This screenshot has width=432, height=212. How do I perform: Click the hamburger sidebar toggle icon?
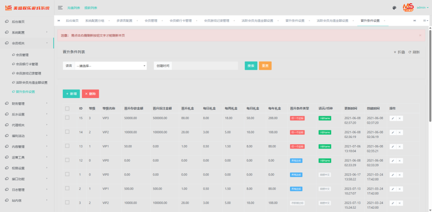(x=60, y=8)
